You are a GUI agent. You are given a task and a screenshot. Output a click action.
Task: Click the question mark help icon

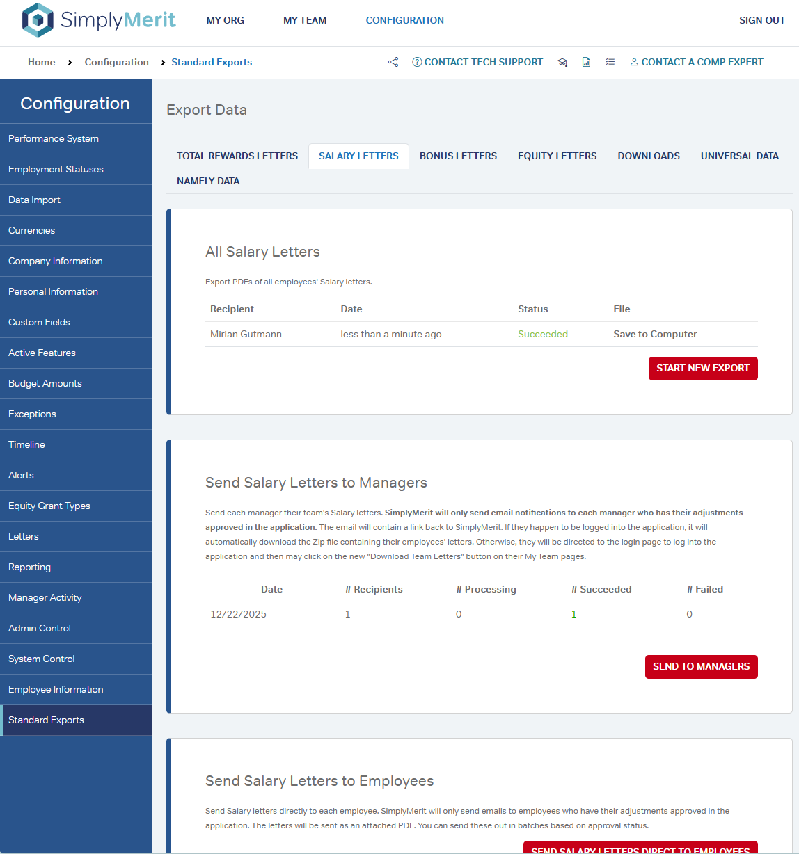tap(417, 62)
